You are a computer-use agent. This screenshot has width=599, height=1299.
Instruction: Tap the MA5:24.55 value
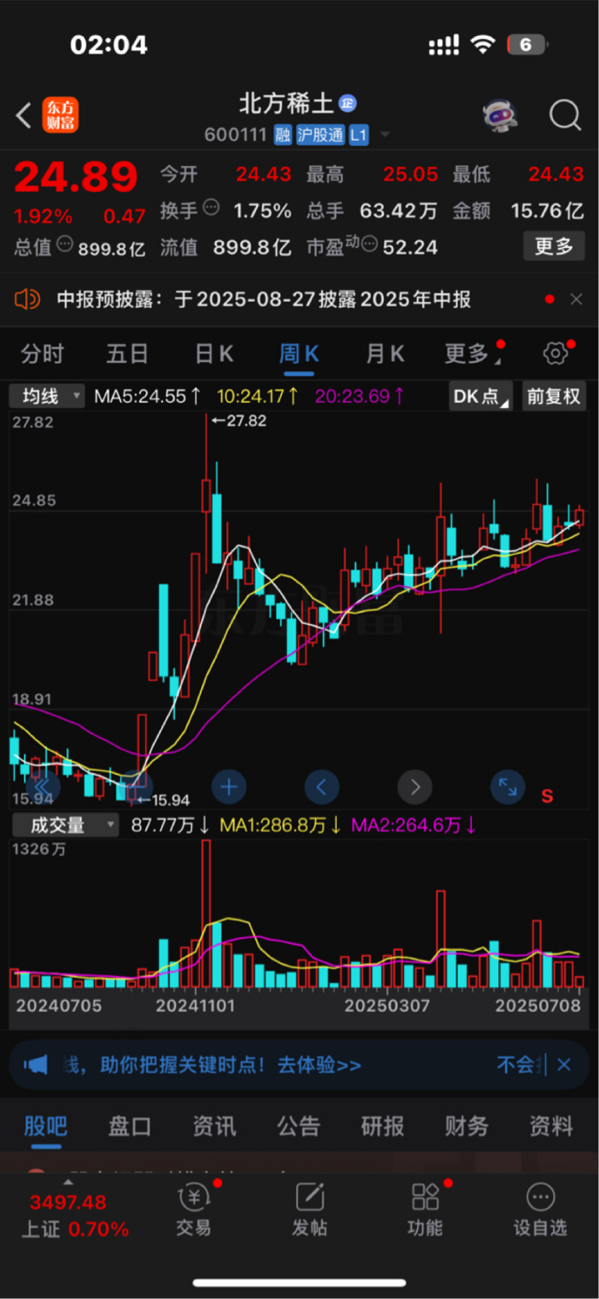pyautogui.click(x=147, y=396)
